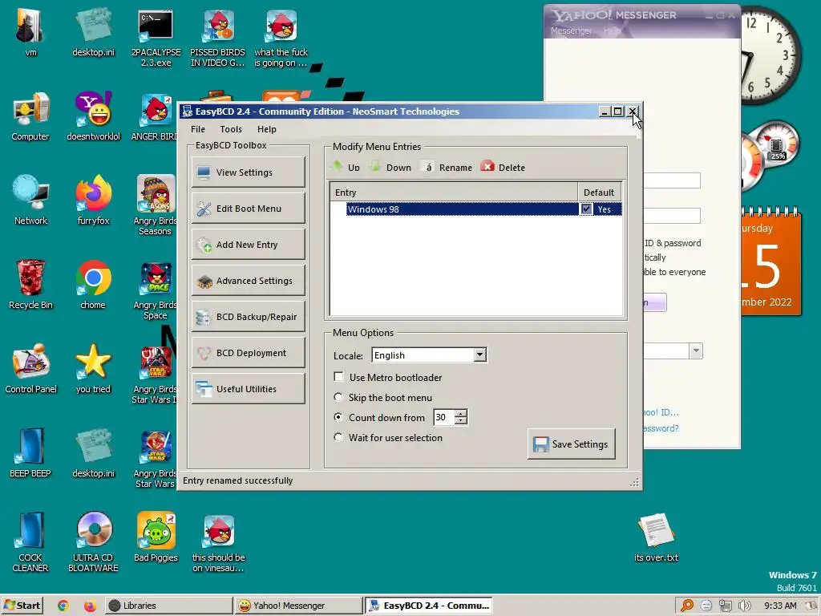The height and width of the screenshot is (616, 821).
Task: Open ULTRA CD BLOATWARE desktop icon
Action: pyautogui.click(x=93, y=542)
